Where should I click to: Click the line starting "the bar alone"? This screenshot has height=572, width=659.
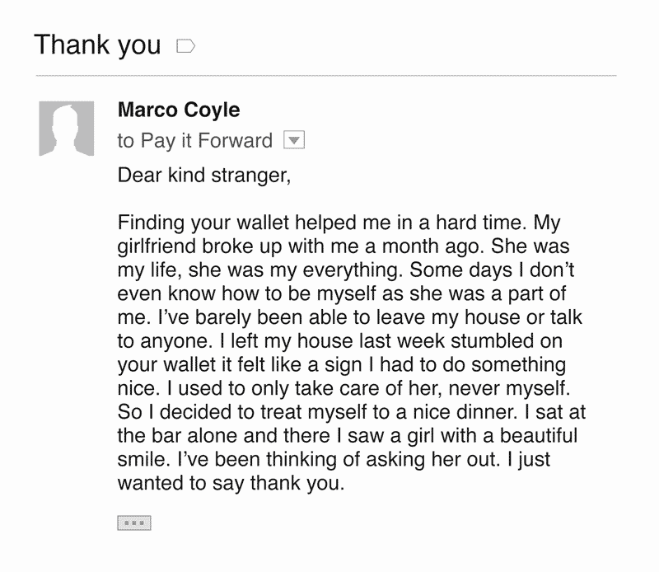(x=348, y=436)
